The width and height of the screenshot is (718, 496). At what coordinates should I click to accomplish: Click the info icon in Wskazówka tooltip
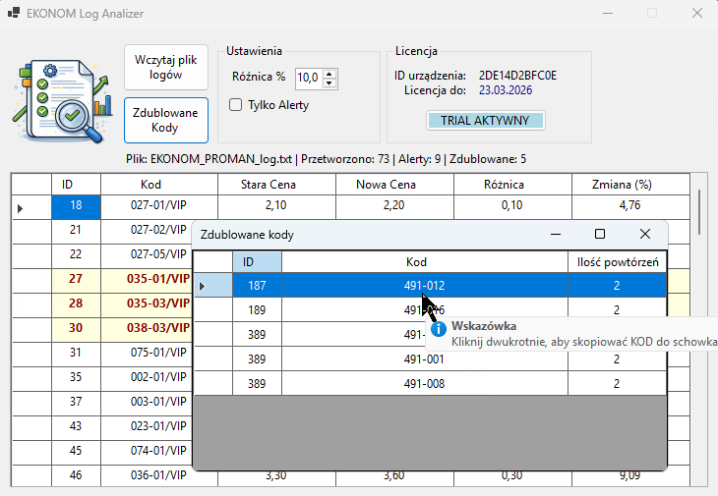439,329
